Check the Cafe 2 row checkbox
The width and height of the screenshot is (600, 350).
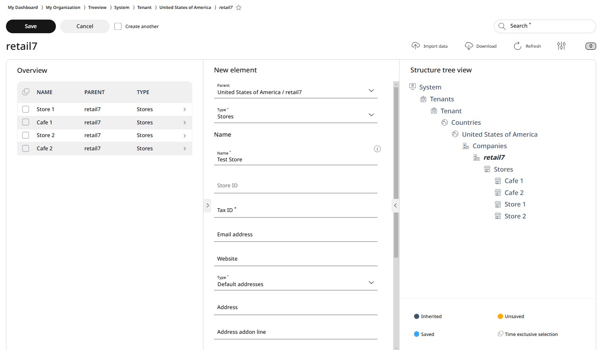26,149
